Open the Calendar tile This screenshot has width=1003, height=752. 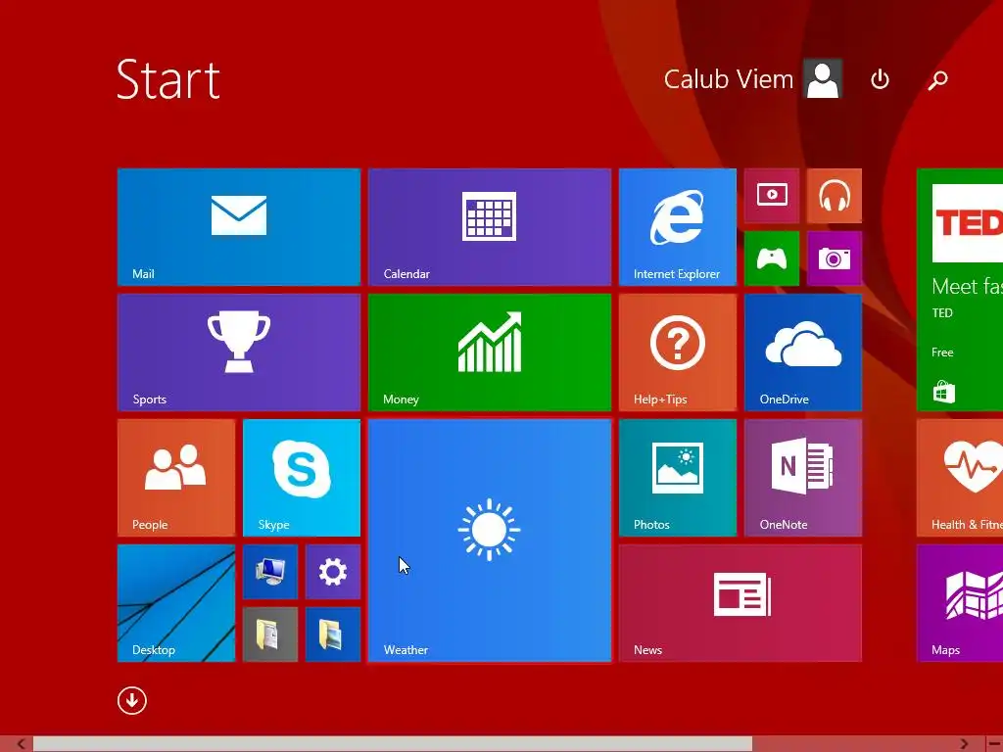tap(490, 226)
